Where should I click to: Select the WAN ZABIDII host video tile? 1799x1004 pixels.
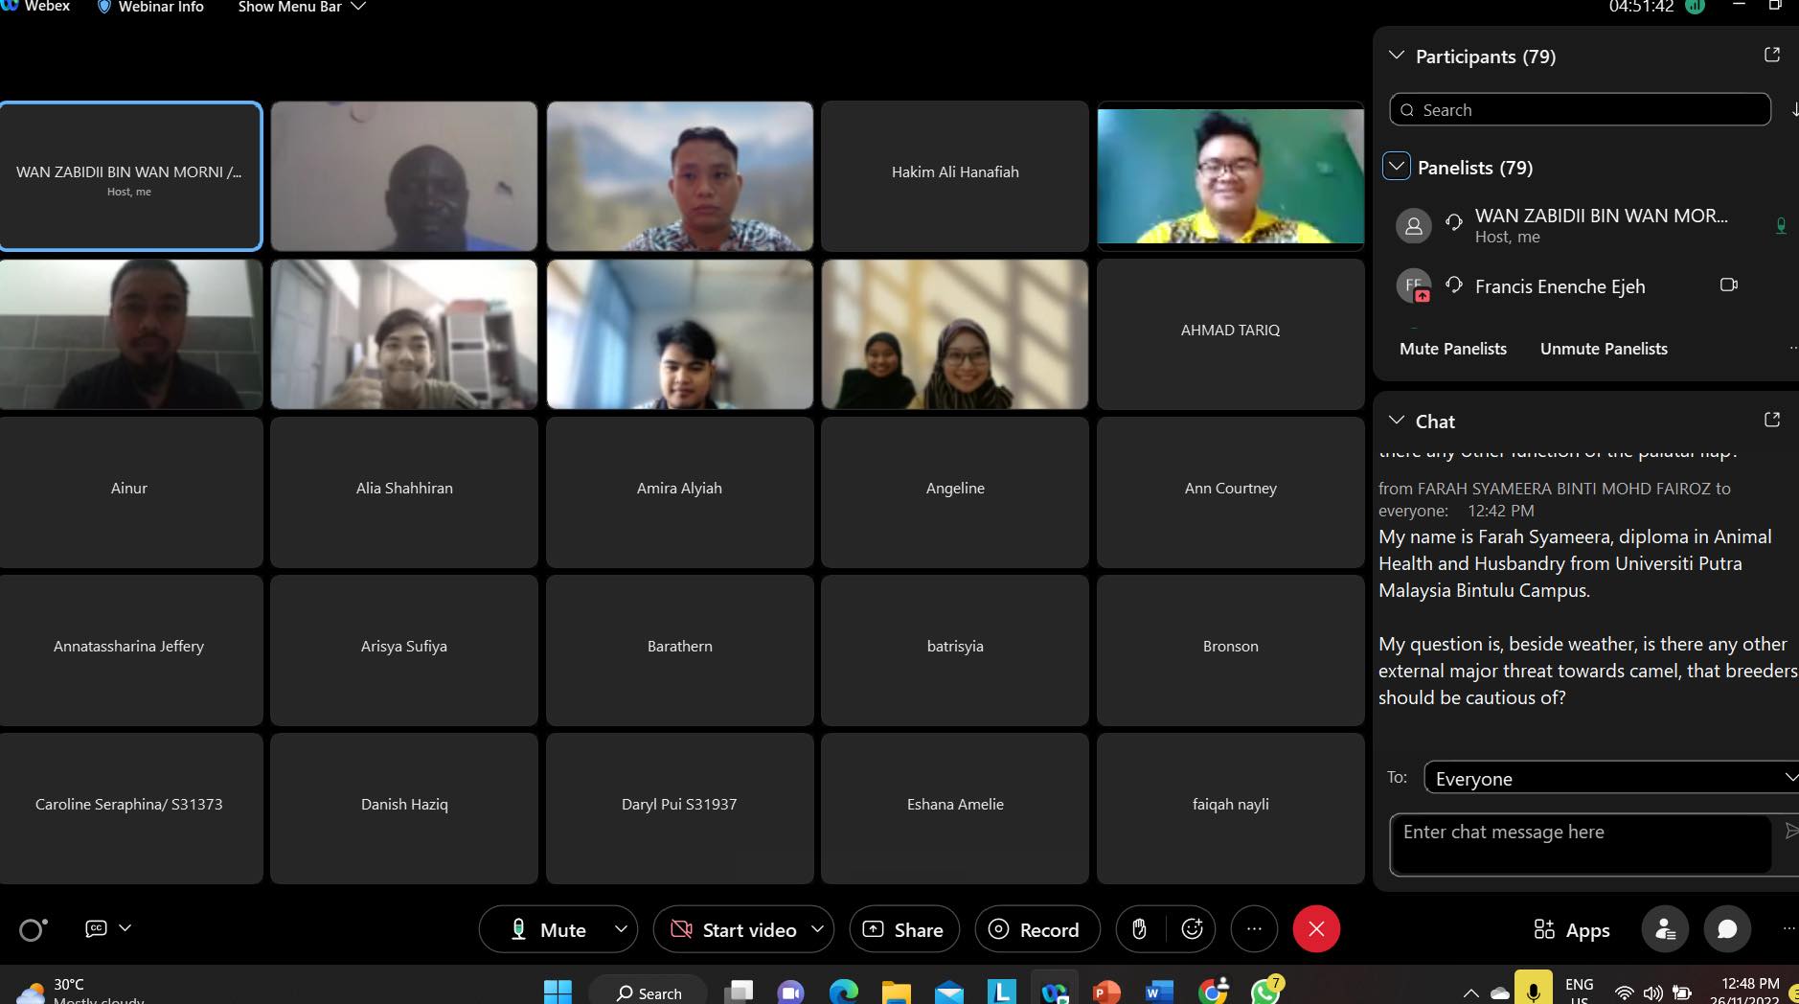[130, 176]
